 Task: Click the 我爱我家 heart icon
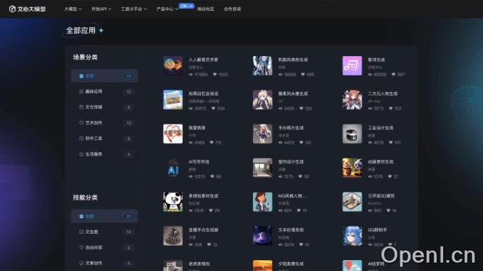[x=173, y=134]
